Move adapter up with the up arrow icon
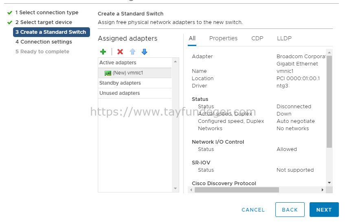Viewport: 345px width, 223px height. 132,52
